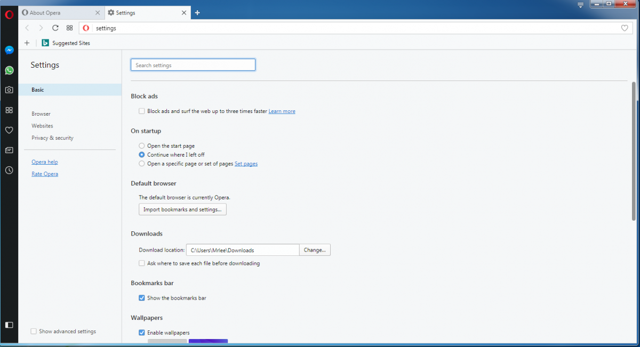Toggle Show advanced settings checkbox

pos(34,332)
